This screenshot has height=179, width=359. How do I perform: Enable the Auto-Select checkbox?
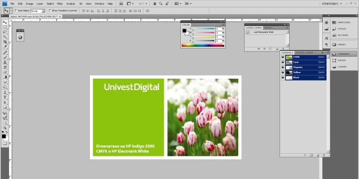point(16,11)
